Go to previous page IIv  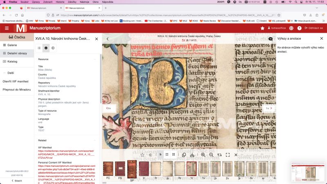[x=109, y=108]
